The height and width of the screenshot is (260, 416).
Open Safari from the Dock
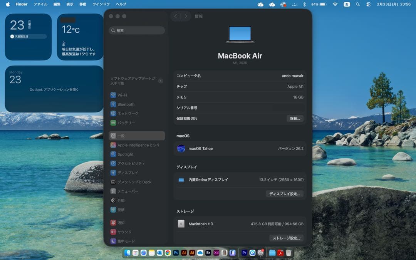click(x=144, y=253)
